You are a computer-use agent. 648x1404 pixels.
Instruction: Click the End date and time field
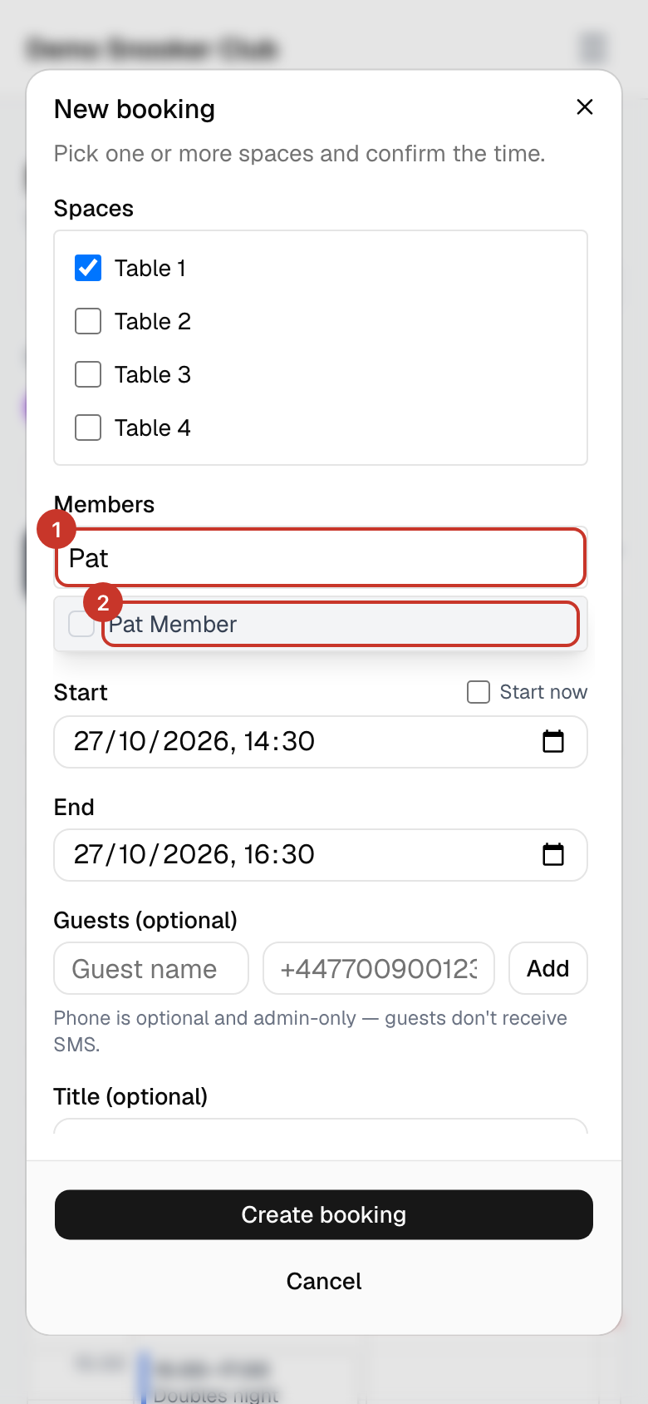coord(321,855)
